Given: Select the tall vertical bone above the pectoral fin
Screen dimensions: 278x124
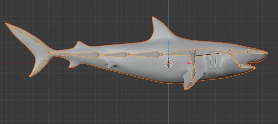Looking at the screenshot, I should coord(192,60).
